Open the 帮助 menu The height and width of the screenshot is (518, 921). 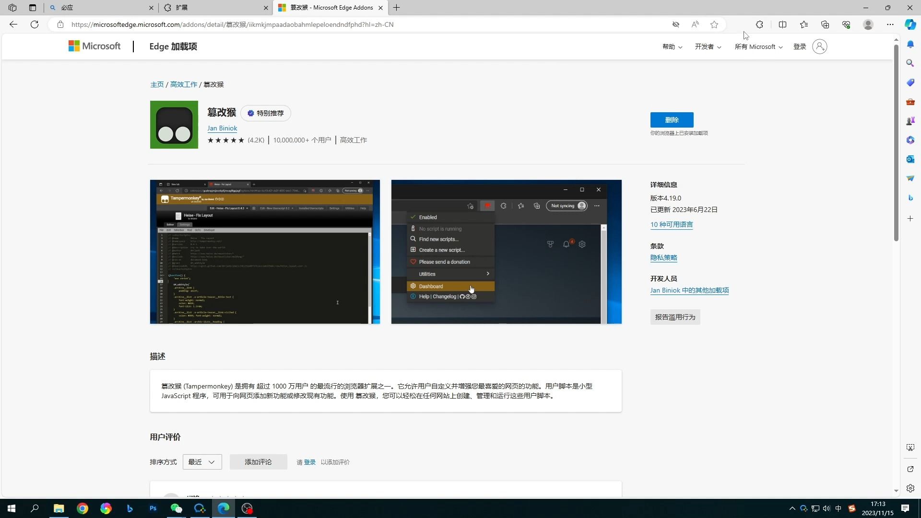[x=671, y=47]
